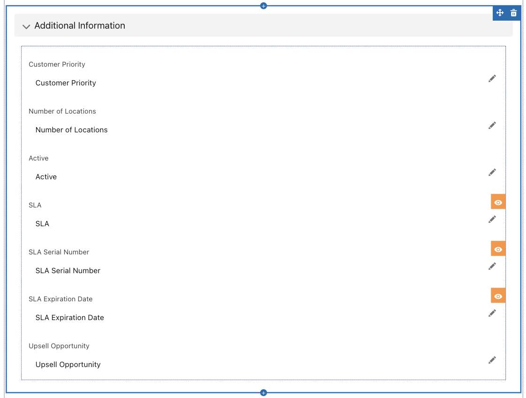Click the Customer Priority field label
This screenshot has height=398, width=526.
(x=57, y=64)
